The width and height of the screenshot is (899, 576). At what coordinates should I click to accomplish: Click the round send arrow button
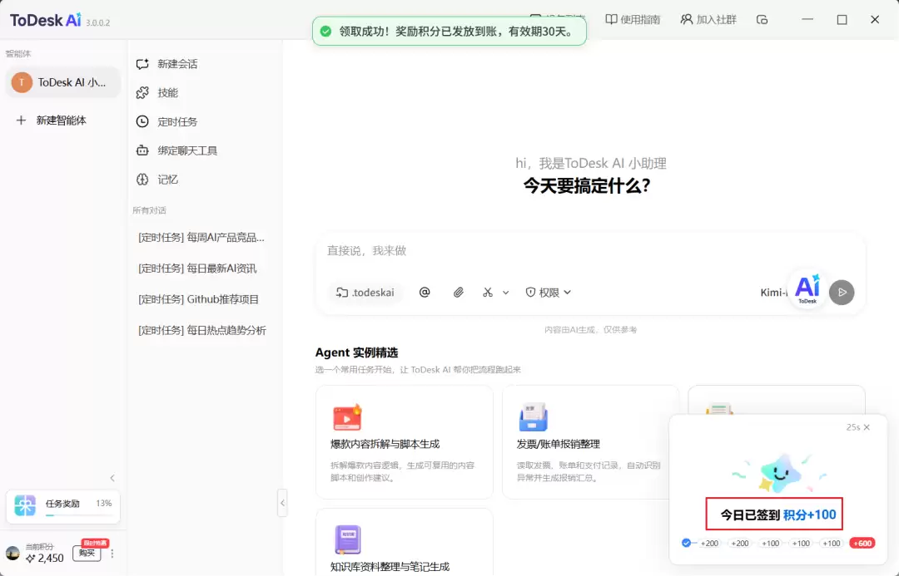(x=842, y=292)
